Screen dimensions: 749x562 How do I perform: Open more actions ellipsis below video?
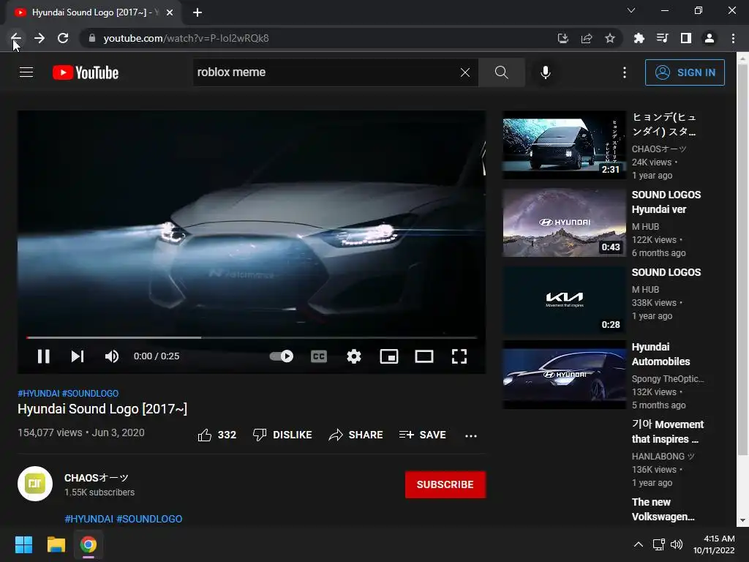coord(471,435)
